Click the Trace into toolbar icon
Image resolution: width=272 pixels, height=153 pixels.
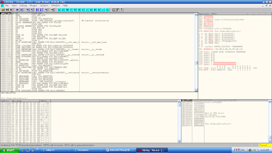37,10
